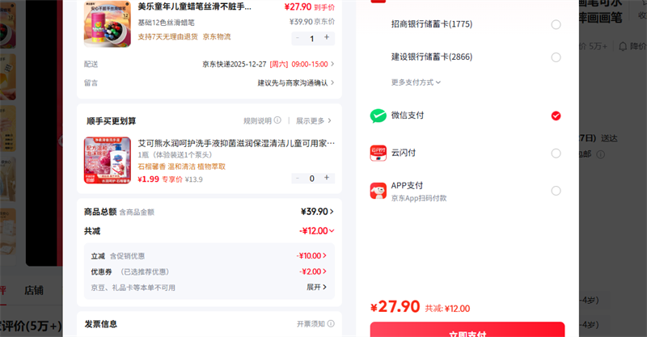The image size is (647, 337).
Task: Increase the crayon quantity with plus
Action: (x=327, y=37)
